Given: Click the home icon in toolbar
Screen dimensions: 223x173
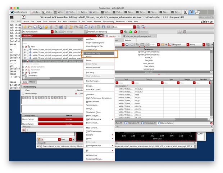Looking at the screenshot, I should 92,27.
